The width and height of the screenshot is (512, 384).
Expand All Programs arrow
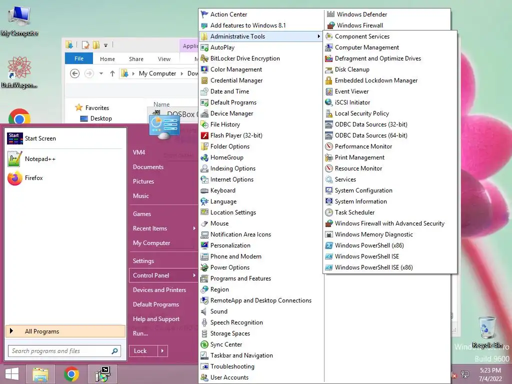(x=11, y=331)
